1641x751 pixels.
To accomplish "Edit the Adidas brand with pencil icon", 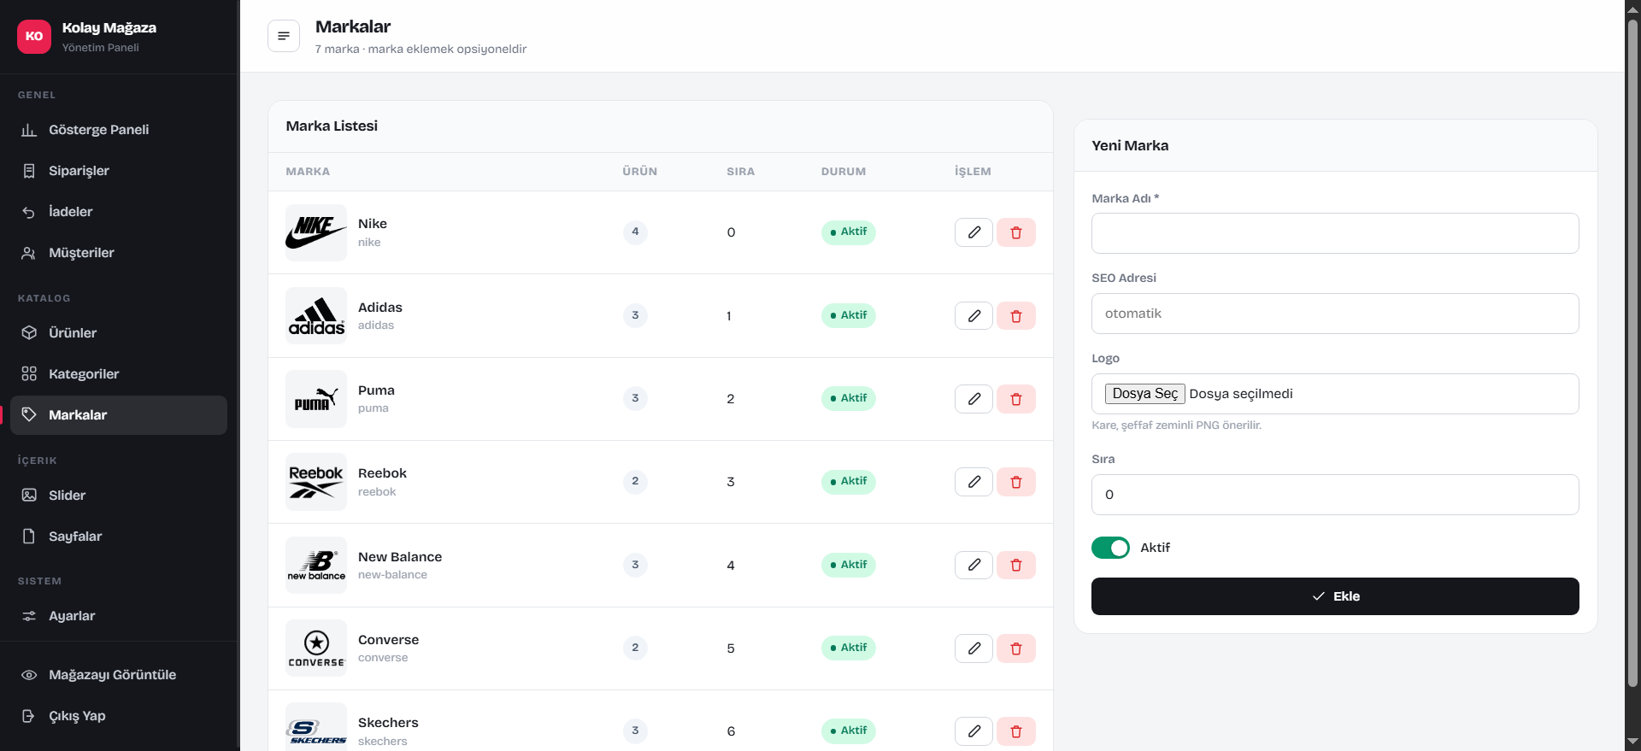I will [x=973, y=316].
